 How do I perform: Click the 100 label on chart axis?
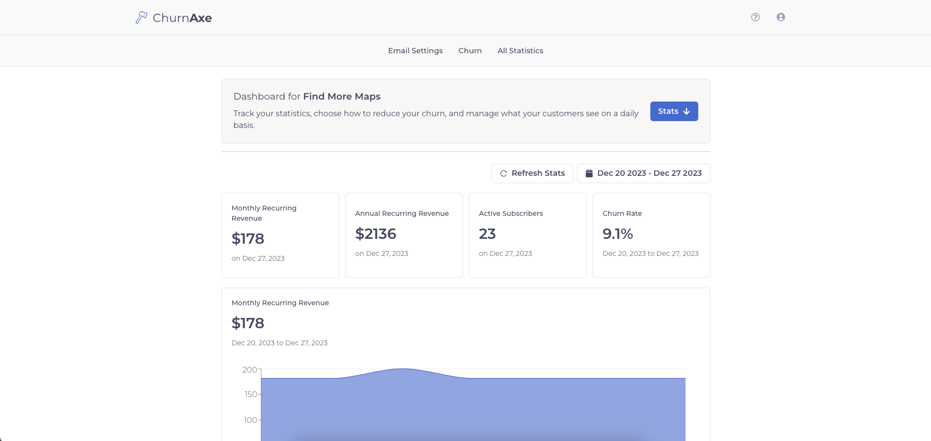[250, 420]
